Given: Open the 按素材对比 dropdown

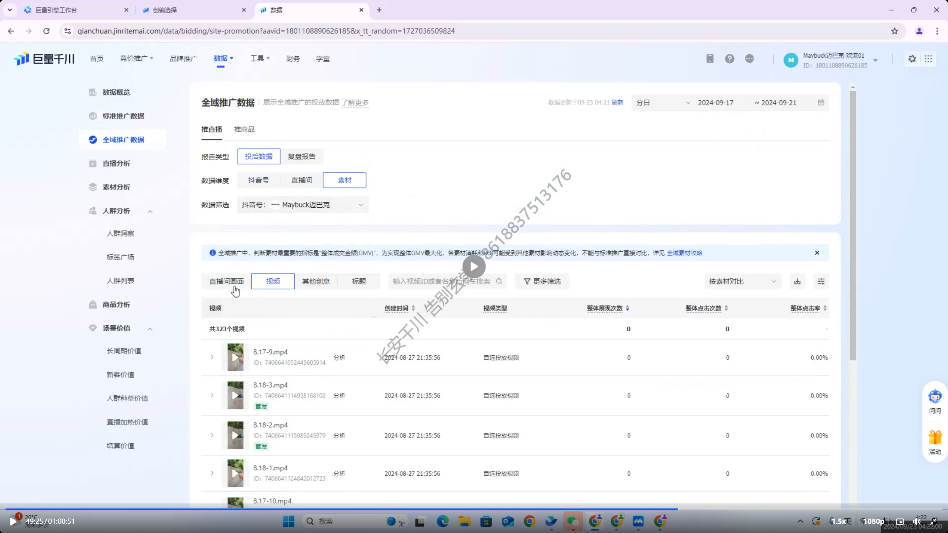Looking at the screenshot, I should (742, 281).
